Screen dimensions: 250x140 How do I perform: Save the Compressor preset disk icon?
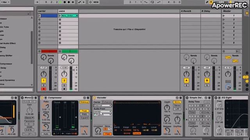[x=88, y=98]
